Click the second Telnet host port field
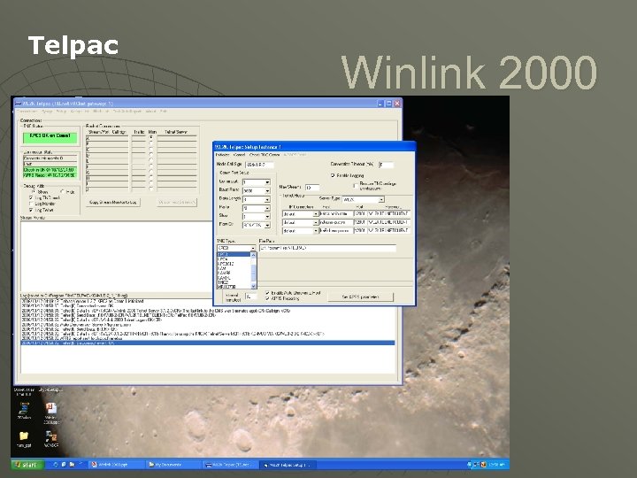The height and width of the screenshot is (478, 637). click(360, 222)
